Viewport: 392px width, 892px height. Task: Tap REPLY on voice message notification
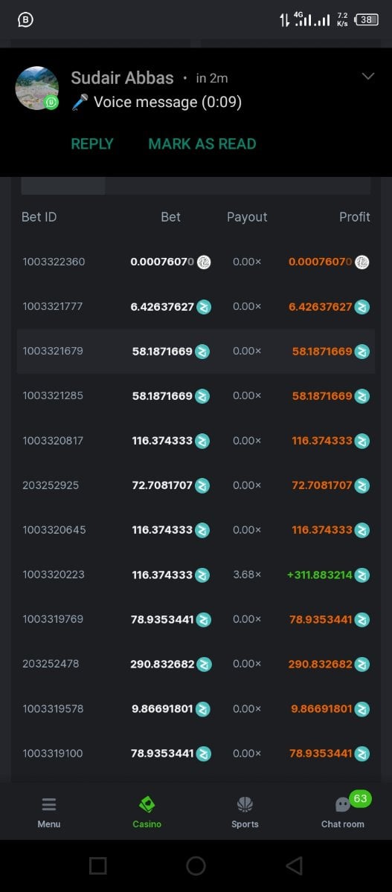[x=92, y=144]
